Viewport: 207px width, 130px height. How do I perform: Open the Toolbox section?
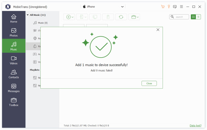(x=13, y=102)
